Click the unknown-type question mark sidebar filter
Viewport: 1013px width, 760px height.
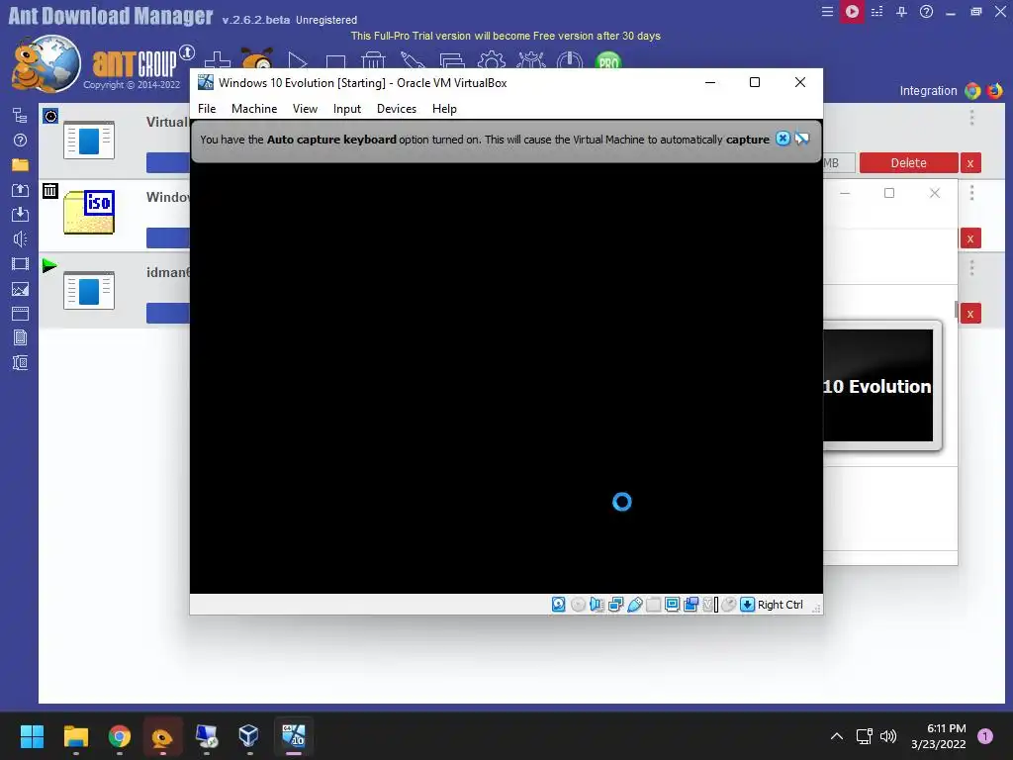coord(20,141)
